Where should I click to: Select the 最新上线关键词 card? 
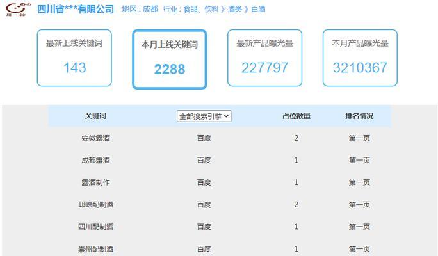(74, 58)
